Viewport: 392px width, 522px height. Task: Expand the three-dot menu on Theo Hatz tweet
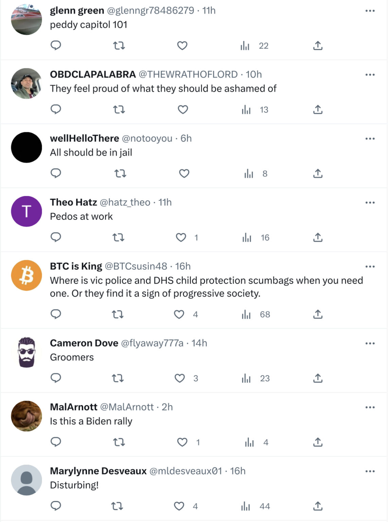[370, 203]
